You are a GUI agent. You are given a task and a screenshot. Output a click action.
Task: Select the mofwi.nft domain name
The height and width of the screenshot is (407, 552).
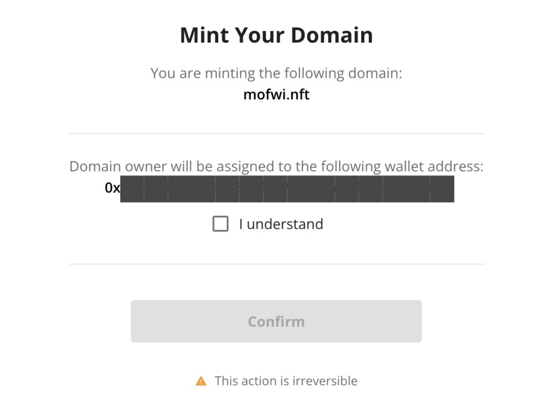(277, 95)
